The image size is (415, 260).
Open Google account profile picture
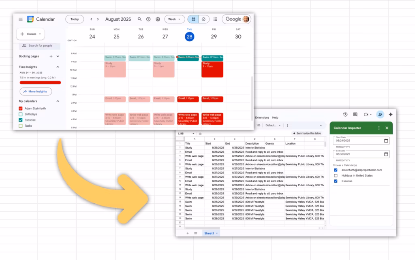click(x=246, y=19)
